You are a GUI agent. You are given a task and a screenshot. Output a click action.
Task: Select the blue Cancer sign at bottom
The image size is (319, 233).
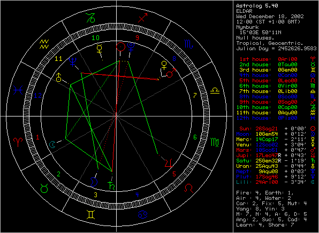pos(143,214)
